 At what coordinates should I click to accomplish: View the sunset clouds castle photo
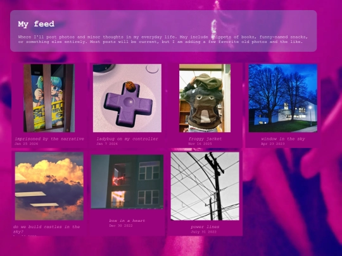[x=49, y=186]
